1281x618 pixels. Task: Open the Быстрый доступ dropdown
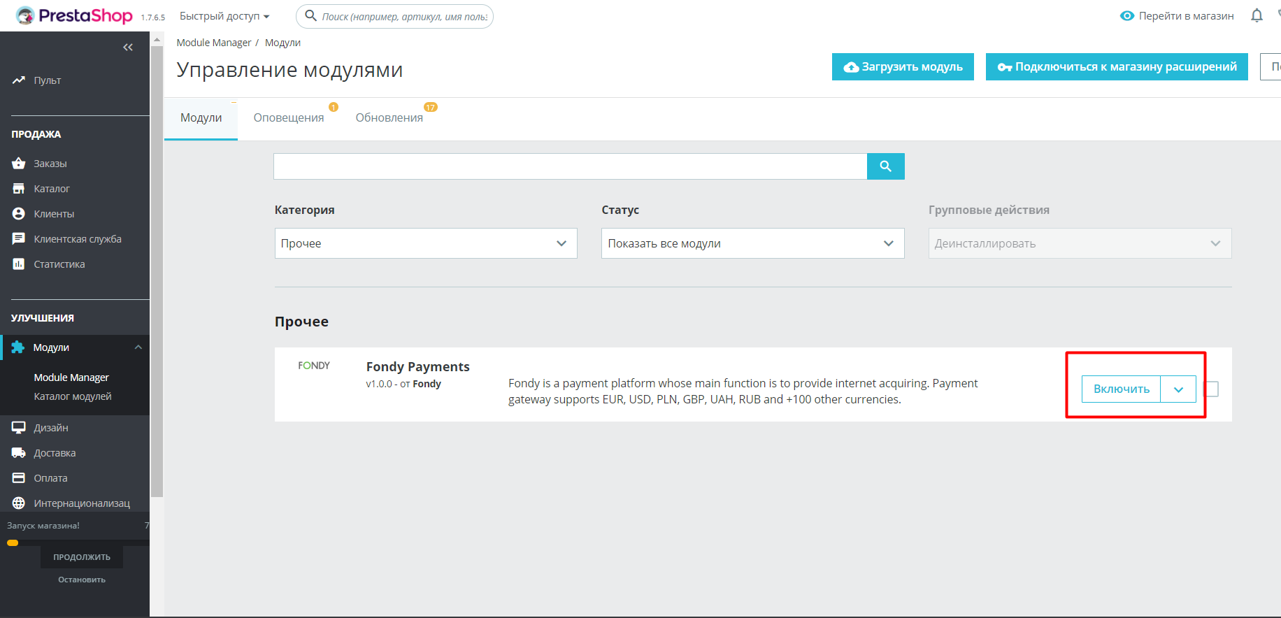point(224,16)
